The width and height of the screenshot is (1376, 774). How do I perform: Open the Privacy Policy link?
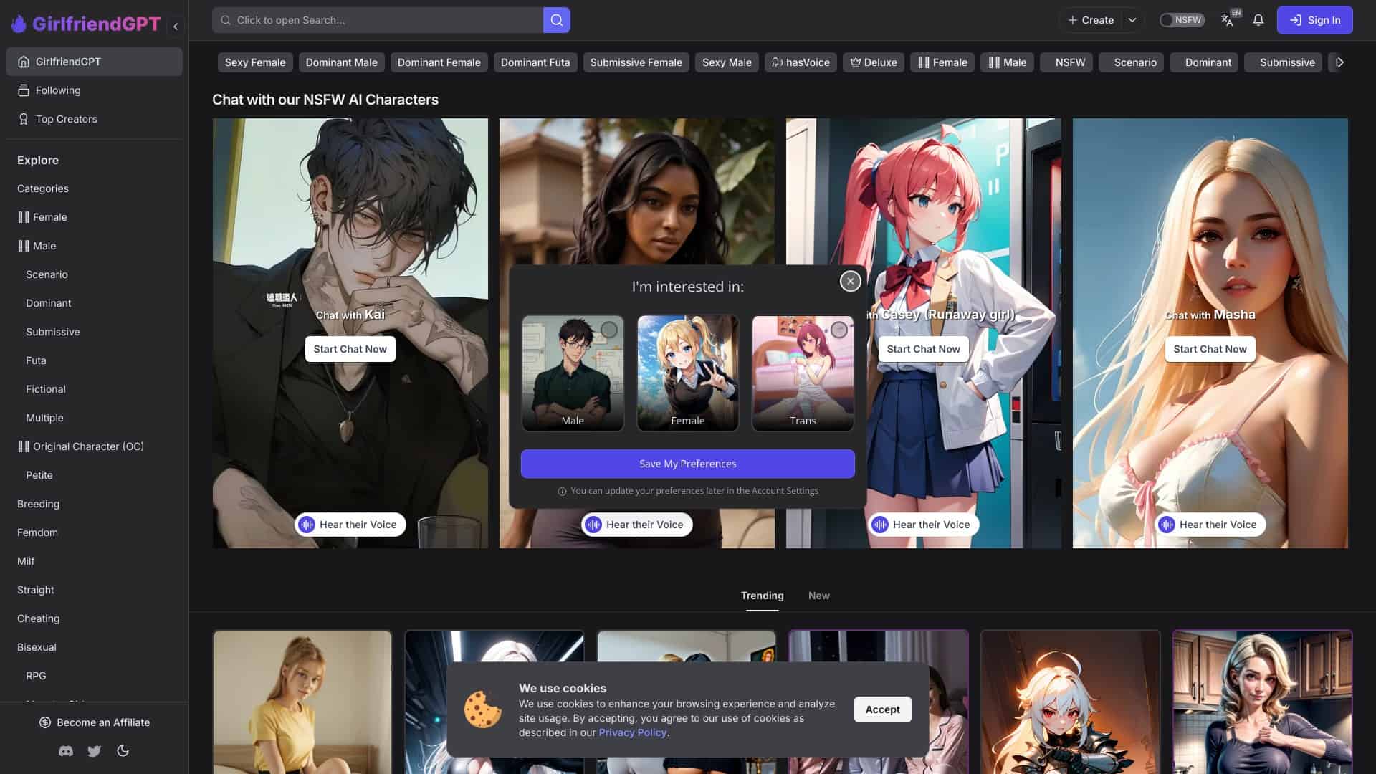(632, 732)
